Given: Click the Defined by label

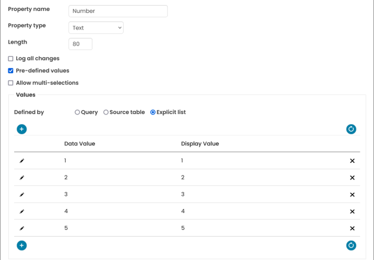Looking at the screenshot, I should (29, 112).
